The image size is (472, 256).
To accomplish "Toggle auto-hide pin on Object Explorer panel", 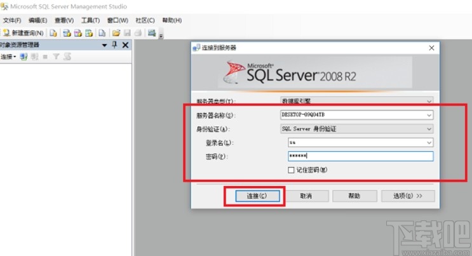I will pyautogui.click(x=114, y=45).
